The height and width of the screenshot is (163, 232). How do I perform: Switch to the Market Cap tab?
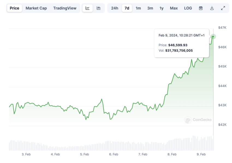(36, 8)
